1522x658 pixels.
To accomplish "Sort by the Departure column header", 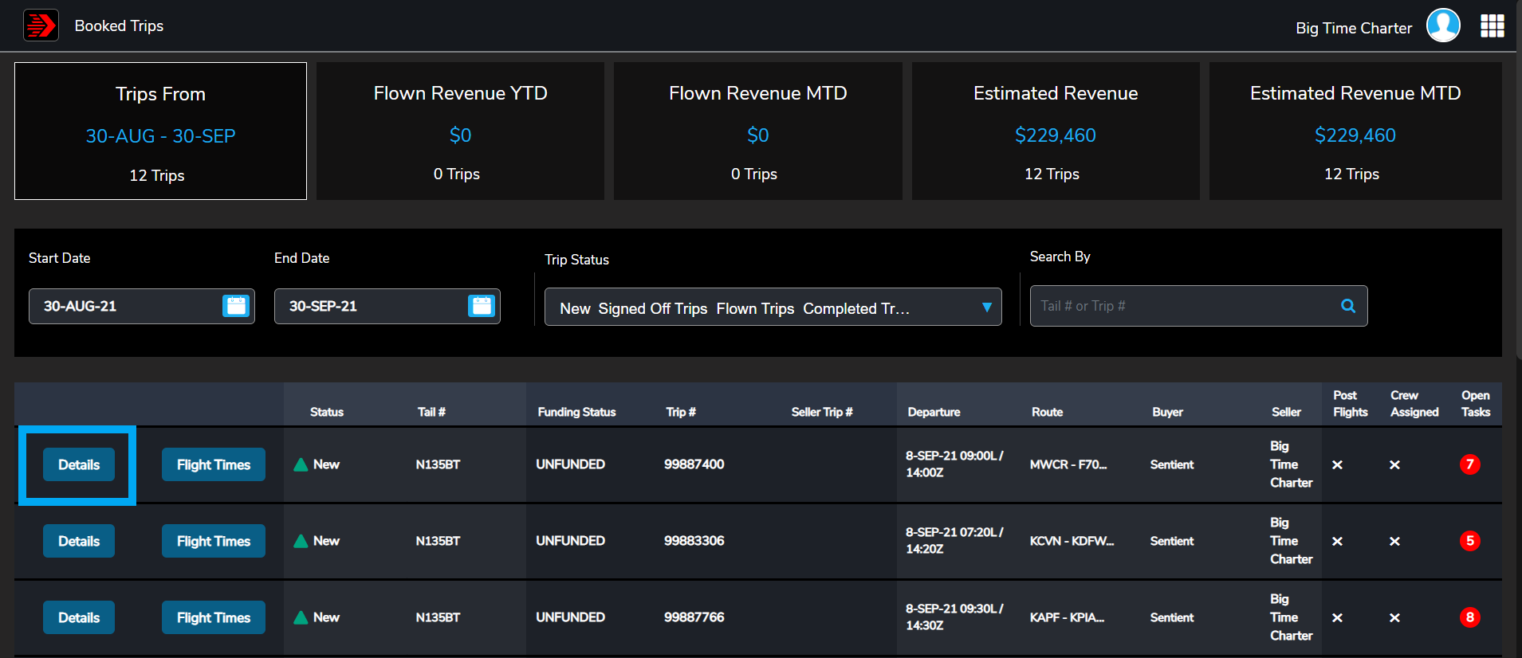I will coord(934,412).
